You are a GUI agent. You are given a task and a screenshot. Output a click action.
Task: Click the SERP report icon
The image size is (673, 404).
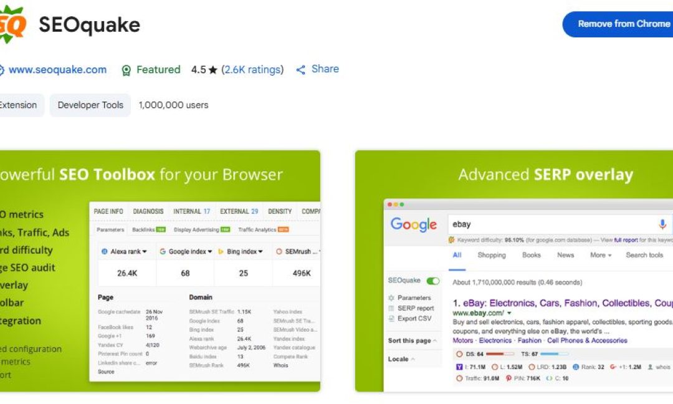click(391, 308)
